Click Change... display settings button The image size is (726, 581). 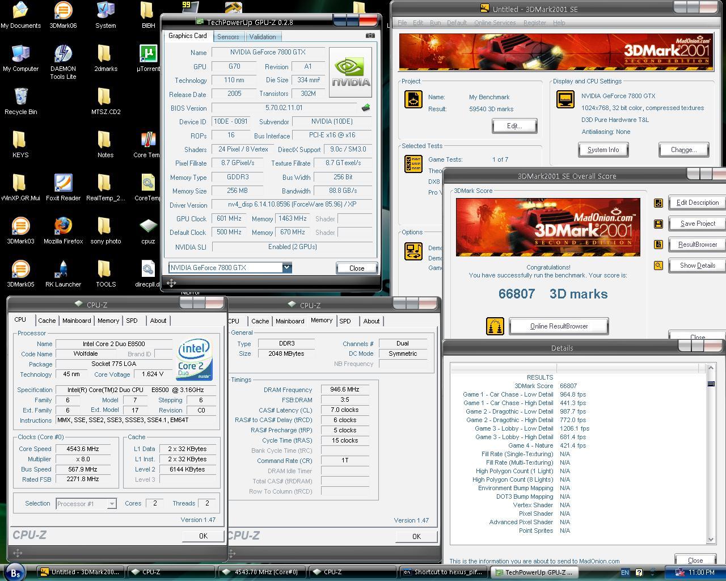point(684,150)
